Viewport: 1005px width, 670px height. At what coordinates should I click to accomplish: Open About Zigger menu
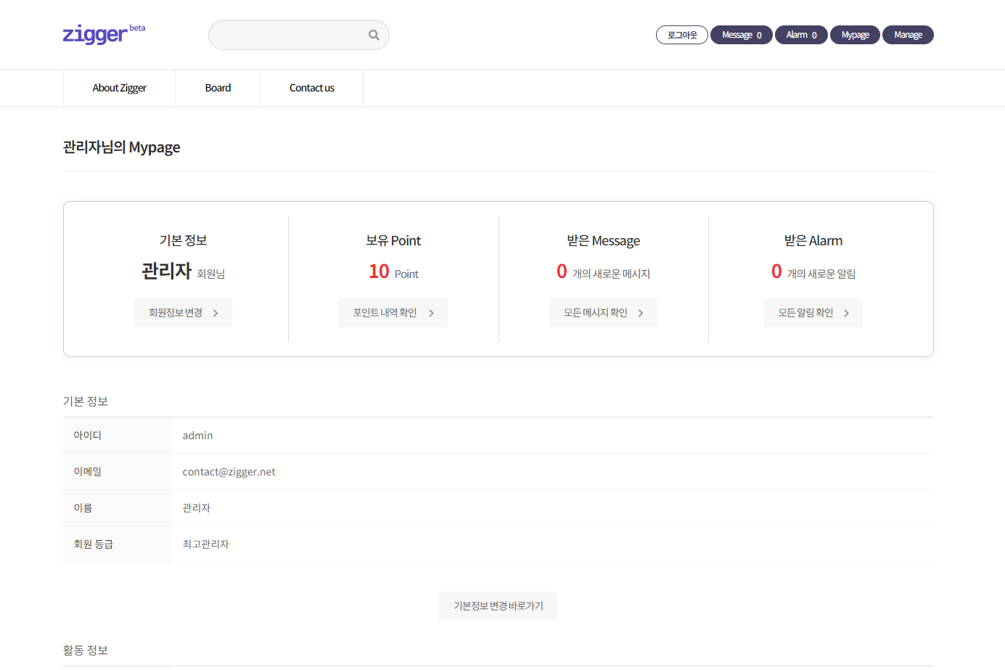[120, 88]
